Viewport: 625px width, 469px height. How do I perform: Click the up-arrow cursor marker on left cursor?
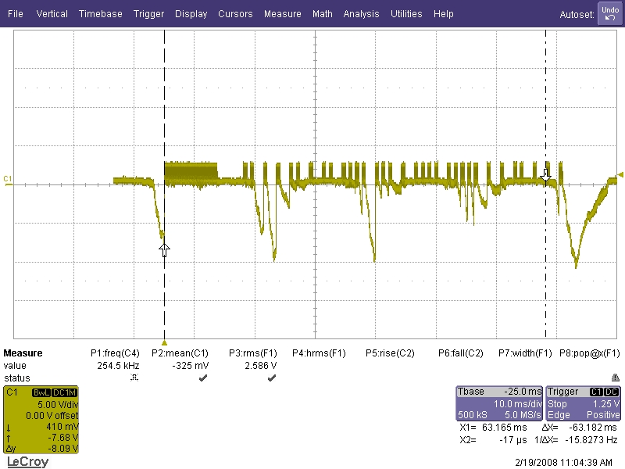164,249
